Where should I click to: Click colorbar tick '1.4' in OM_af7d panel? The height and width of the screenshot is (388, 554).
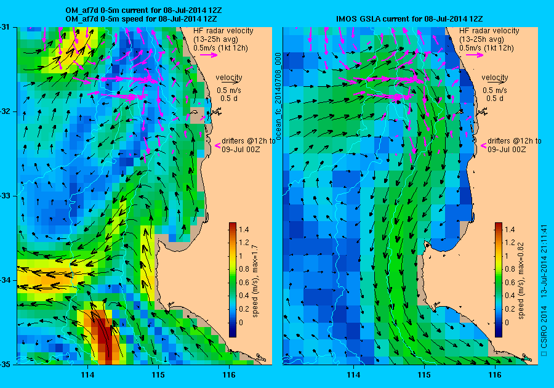(x=244, y=229)
